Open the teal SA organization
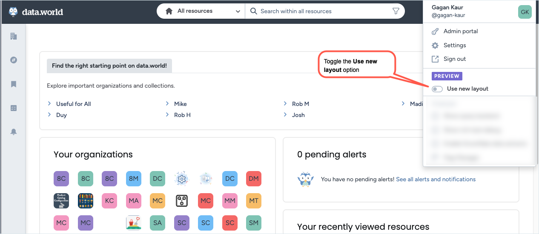This screenshot has height=234, width=539. [x=158, y=223]
